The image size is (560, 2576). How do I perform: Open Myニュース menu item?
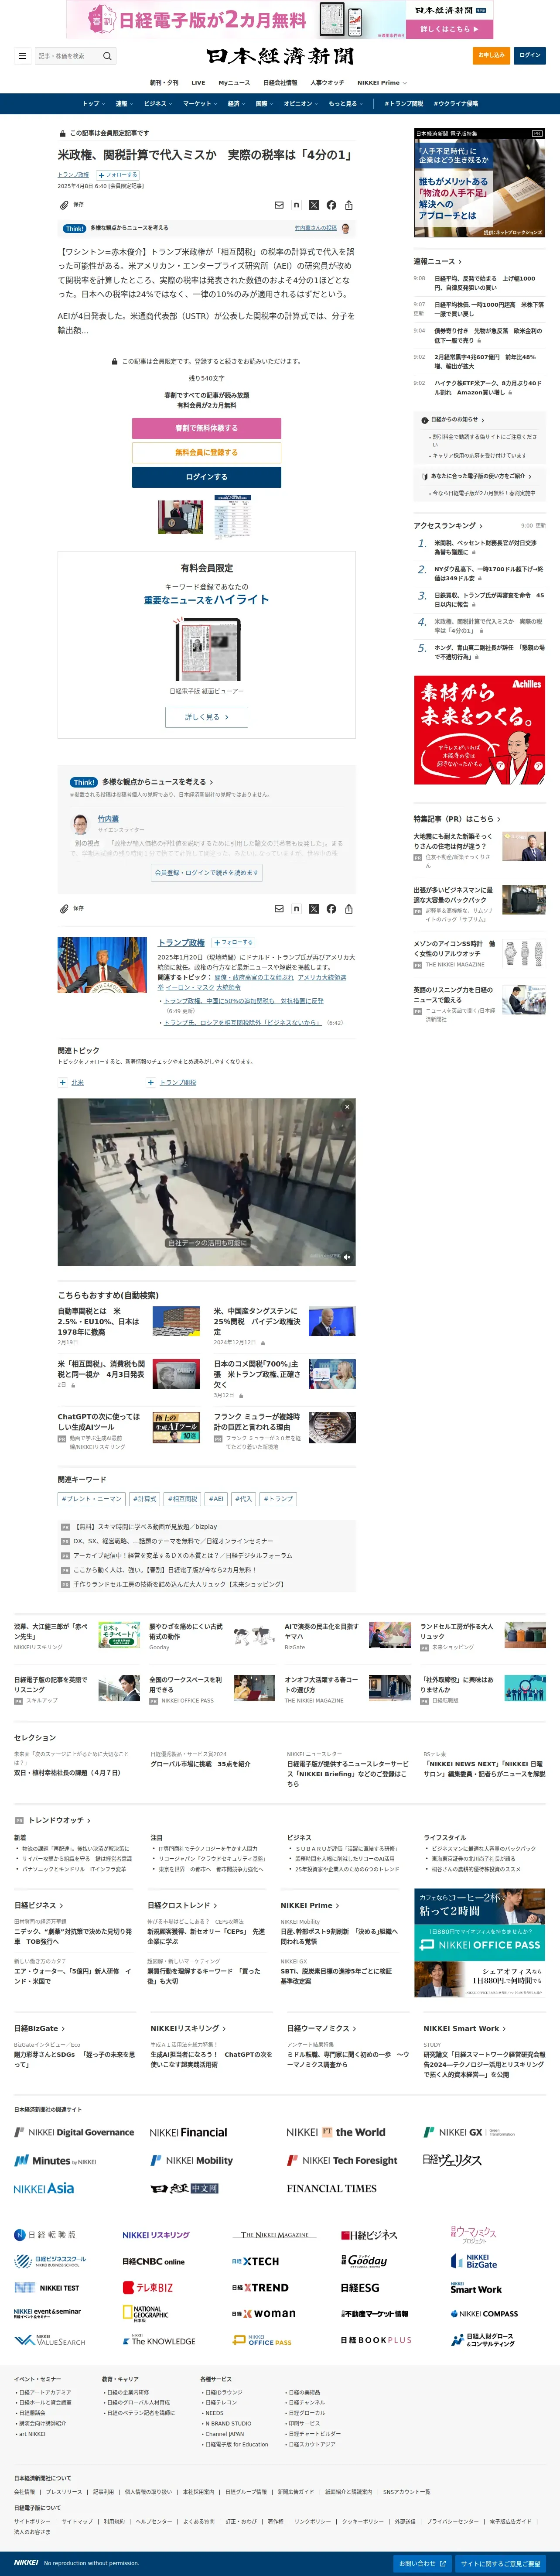(x=234, y=83)
